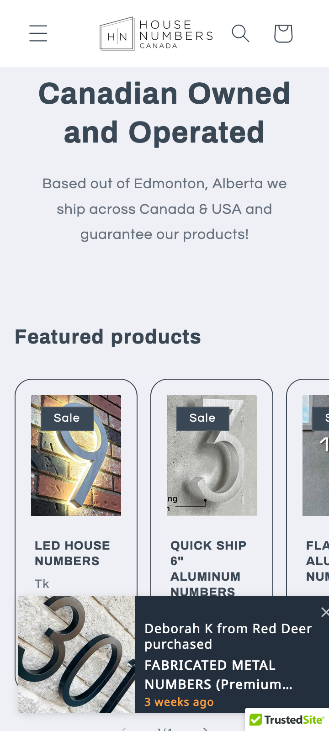Click the Sale badge on LED House Numbers

(x=67, y=418)
